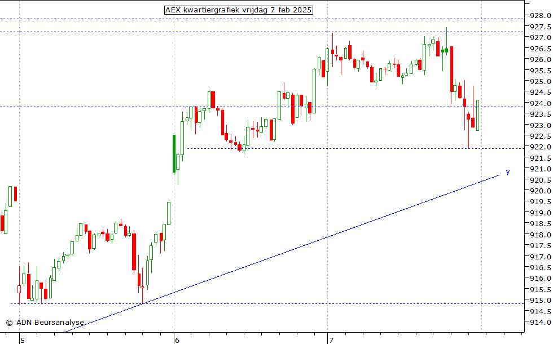Select the dashed resistance line near 927.2
This screenshot has height=344, width=553.
point(262,32)
